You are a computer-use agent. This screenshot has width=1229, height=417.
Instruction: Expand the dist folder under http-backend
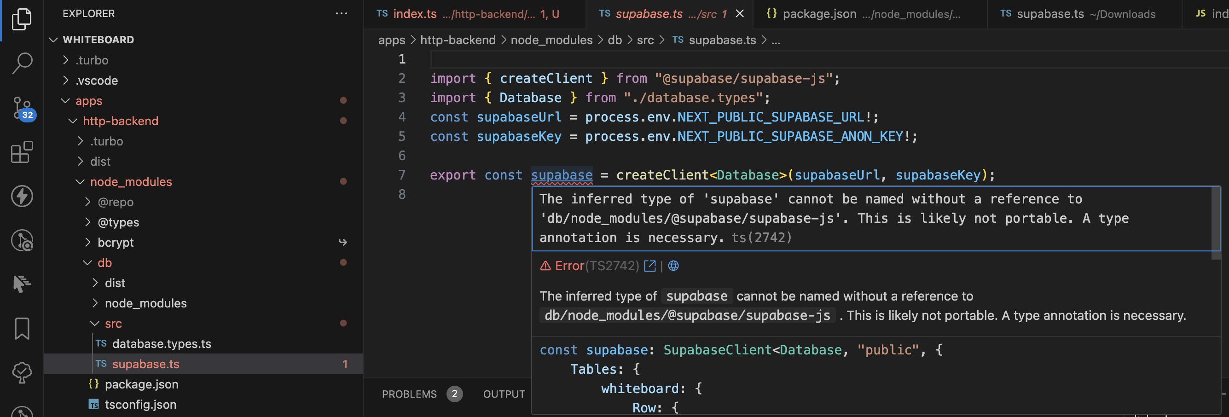point(81,161)
